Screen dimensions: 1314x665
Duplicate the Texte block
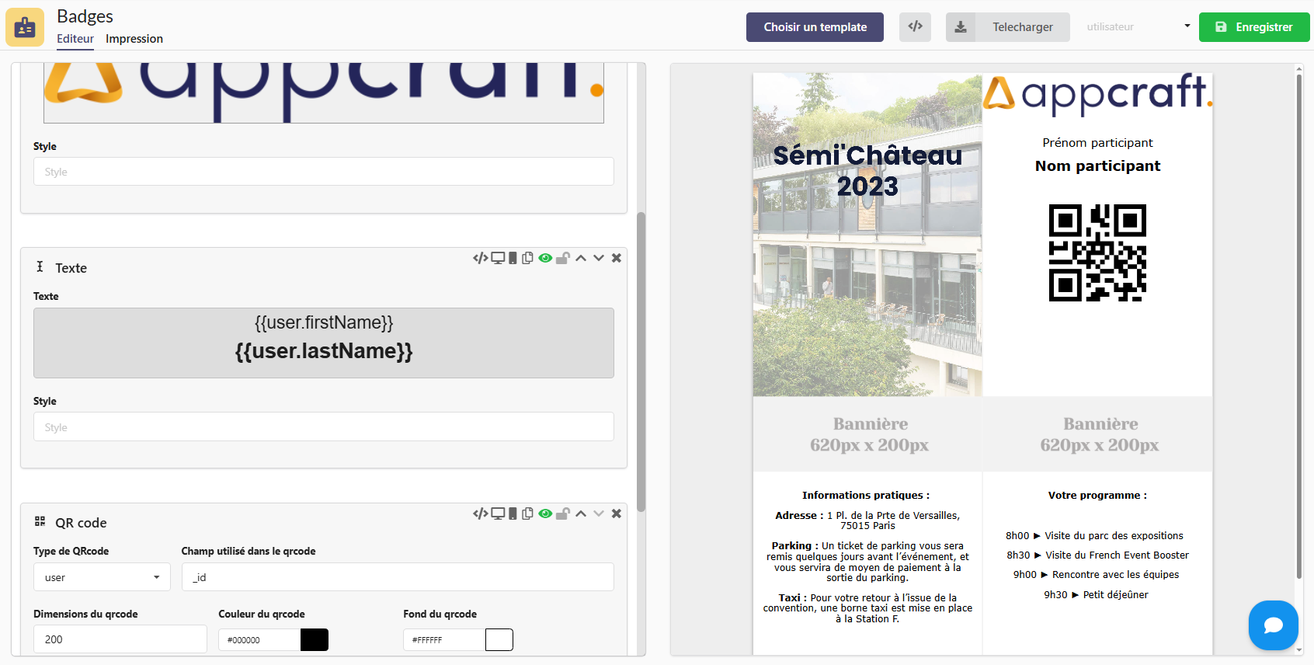[x=527, y=258]
